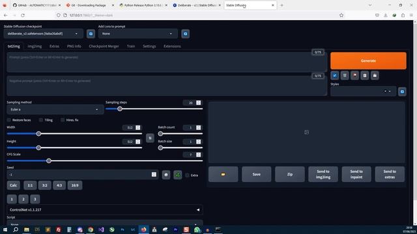
Task: Open the PNG Info tab
Action: (x=74, y=46)
